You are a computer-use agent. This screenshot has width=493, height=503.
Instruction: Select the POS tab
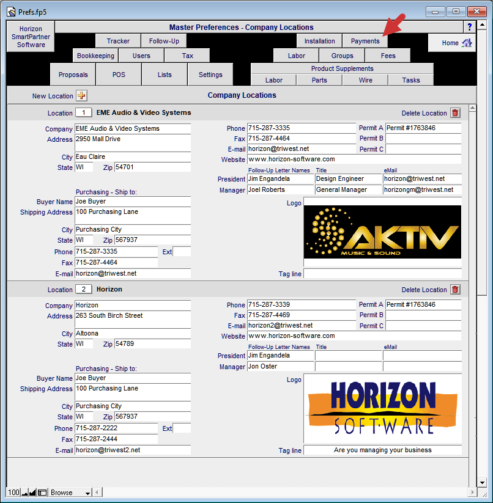119,75
